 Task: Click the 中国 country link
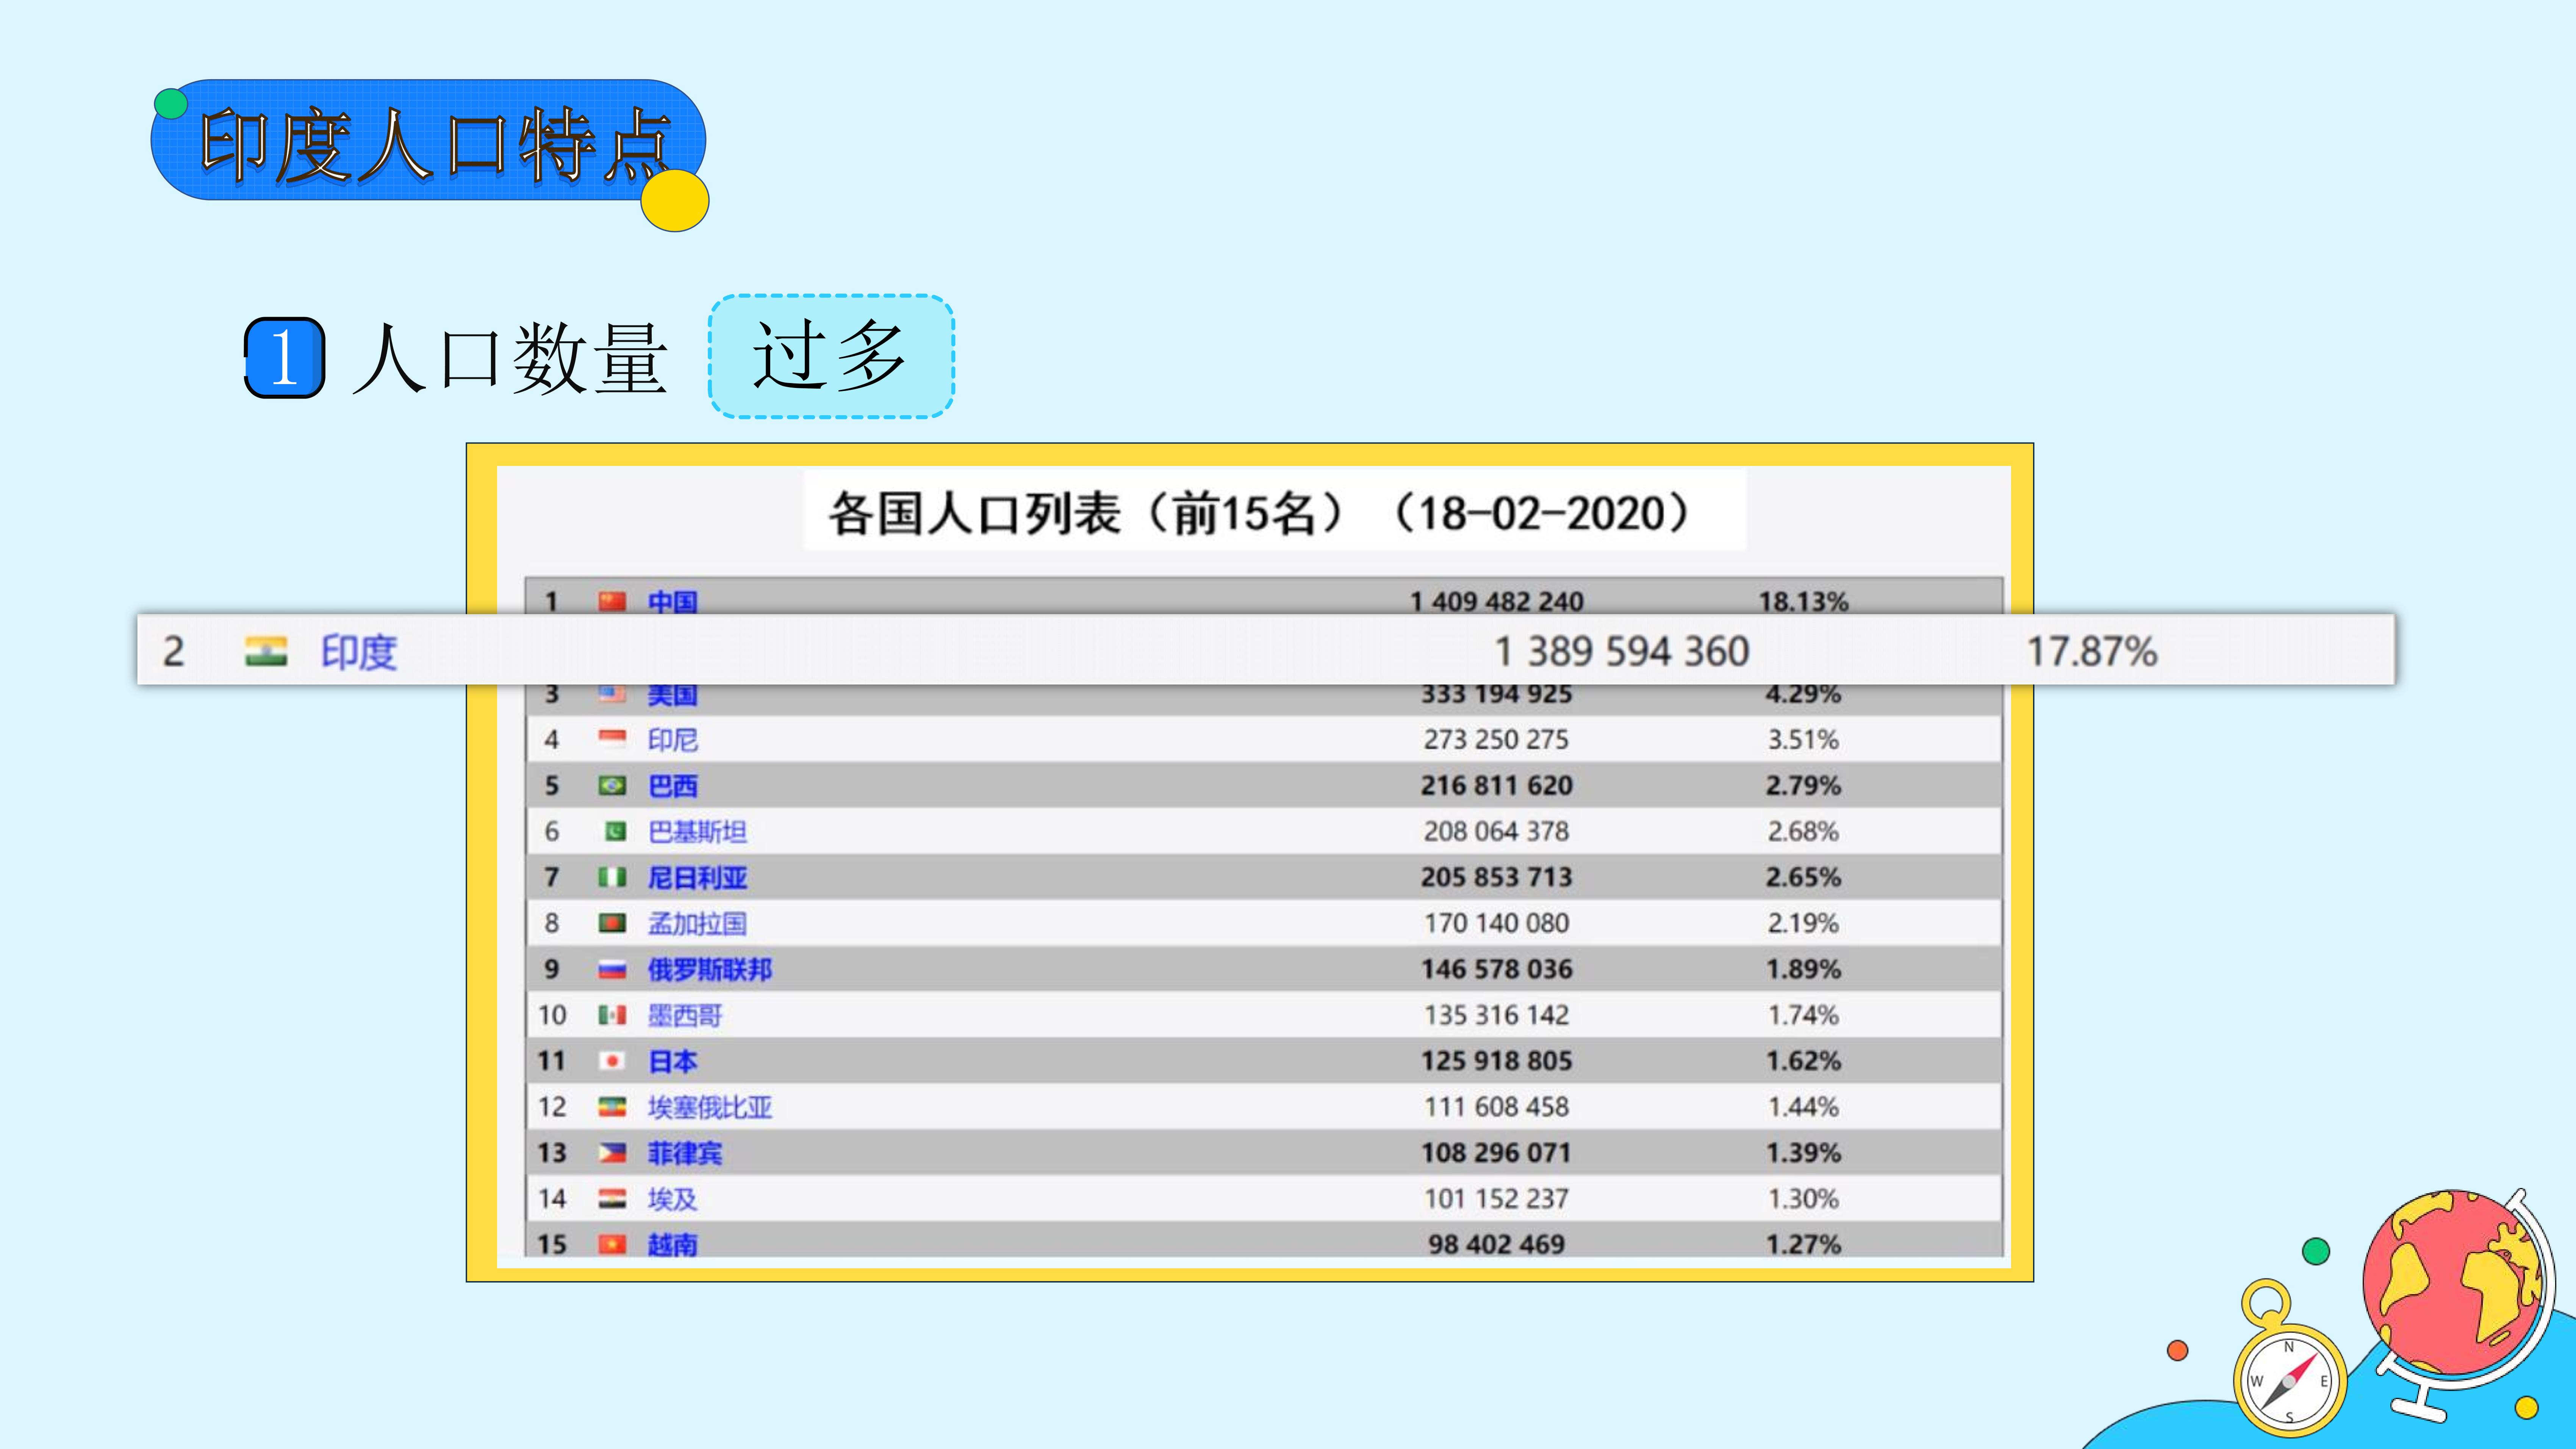coord(672,602)
